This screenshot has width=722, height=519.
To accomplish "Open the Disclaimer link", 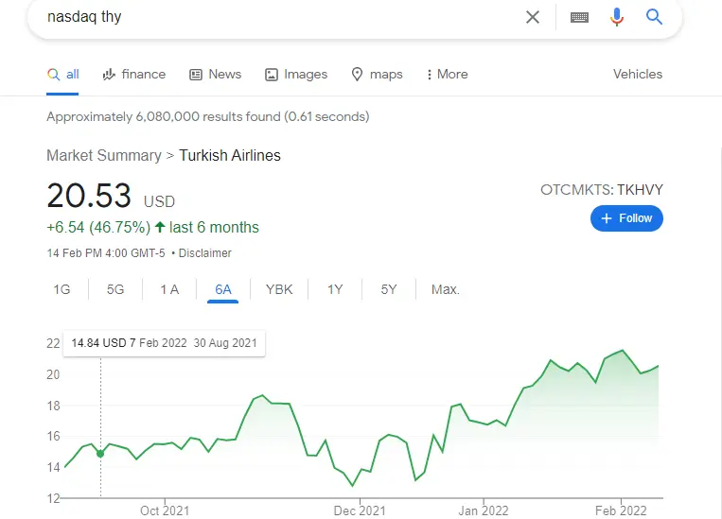I will pyautogui.click(x=205, y=253).
